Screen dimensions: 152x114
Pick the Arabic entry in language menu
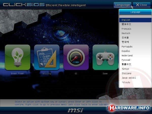[x=135, y=82]
